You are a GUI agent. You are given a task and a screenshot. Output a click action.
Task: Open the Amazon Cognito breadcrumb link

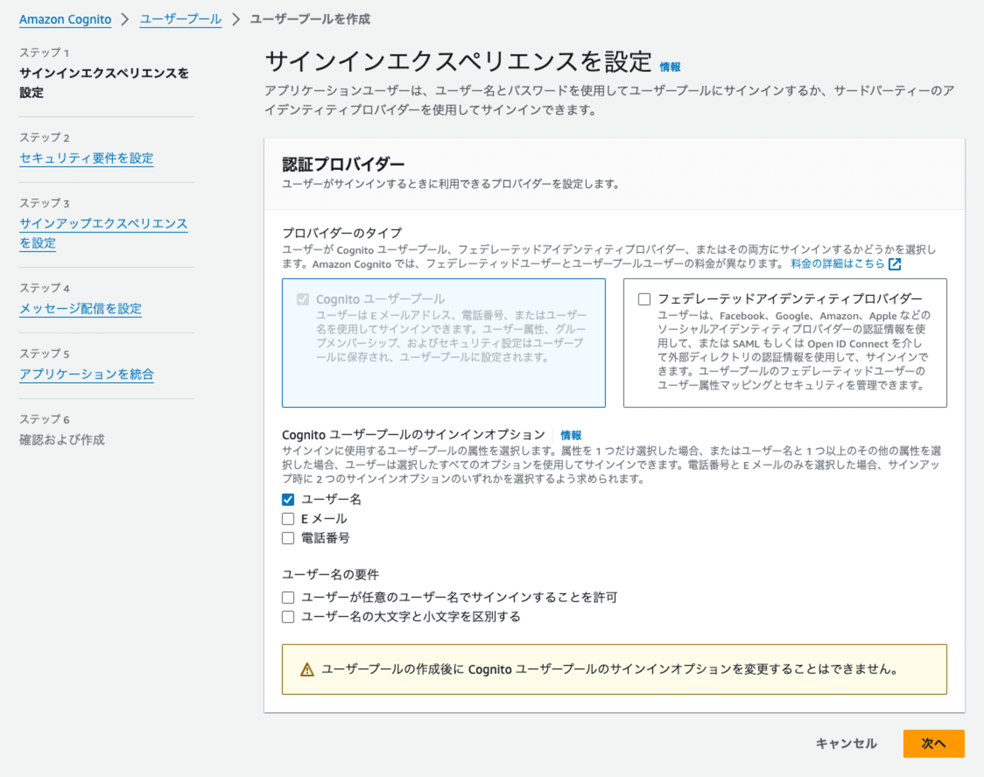click(x=65, y=19)
